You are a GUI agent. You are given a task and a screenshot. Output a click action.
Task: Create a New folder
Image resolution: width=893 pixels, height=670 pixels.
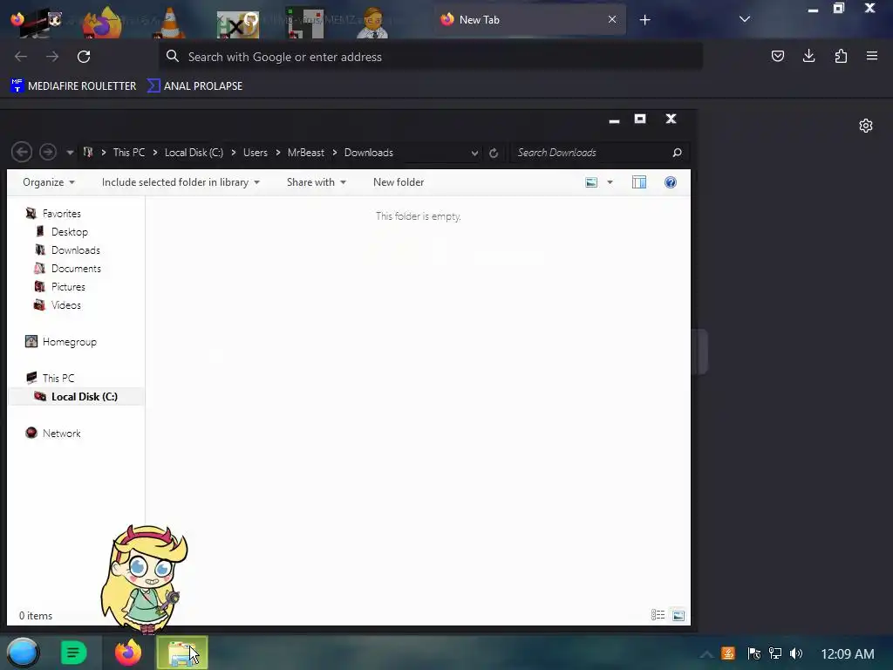[399, 182]
